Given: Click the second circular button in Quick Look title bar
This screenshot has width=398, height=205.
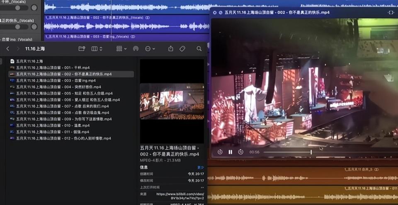Looking at the screenshot, I should tap(221, 12).
